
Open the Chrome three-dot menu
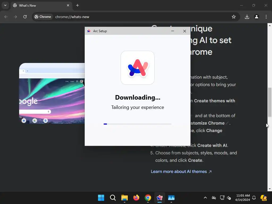(266, 17)
